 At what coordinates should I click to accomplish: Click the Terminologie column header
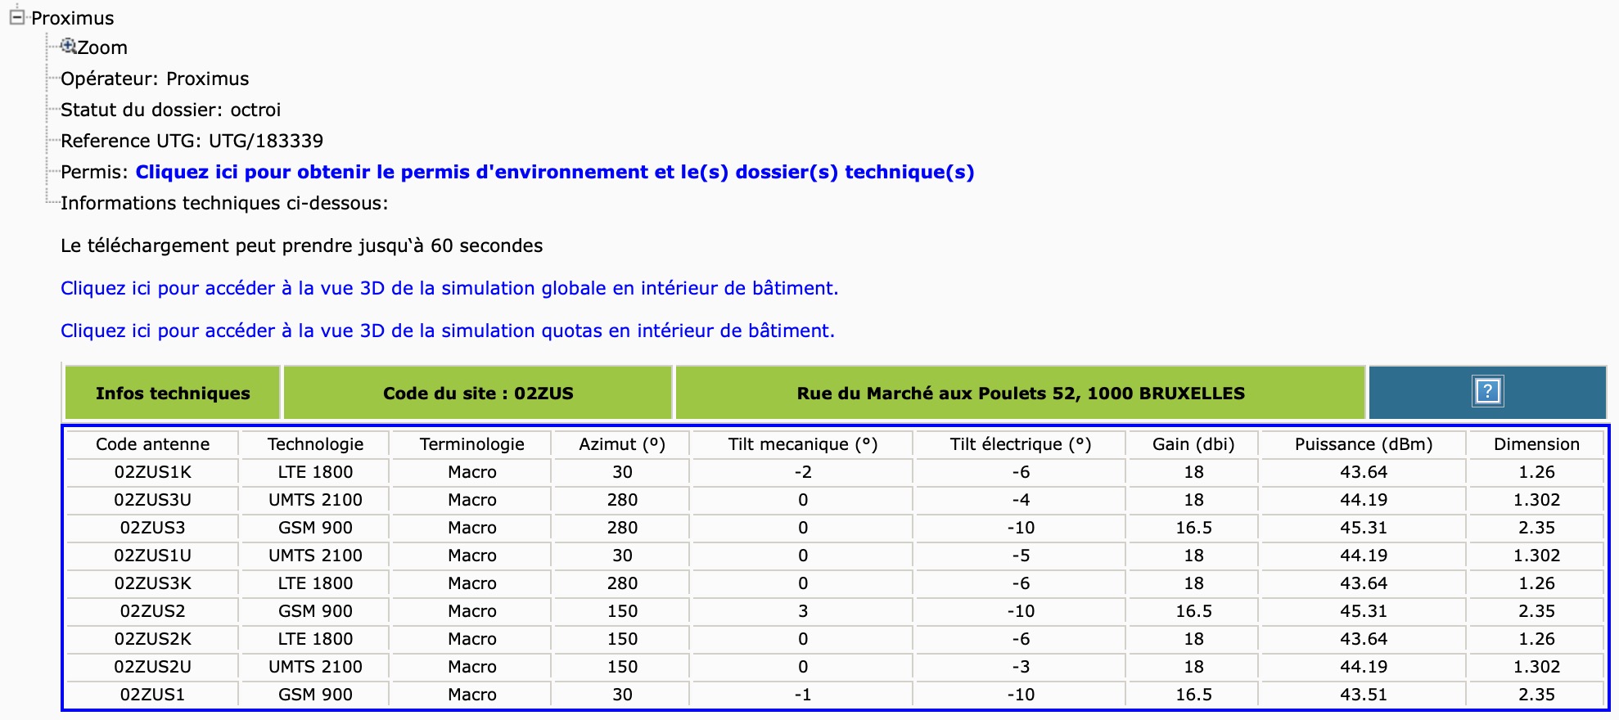coord(471,444)
